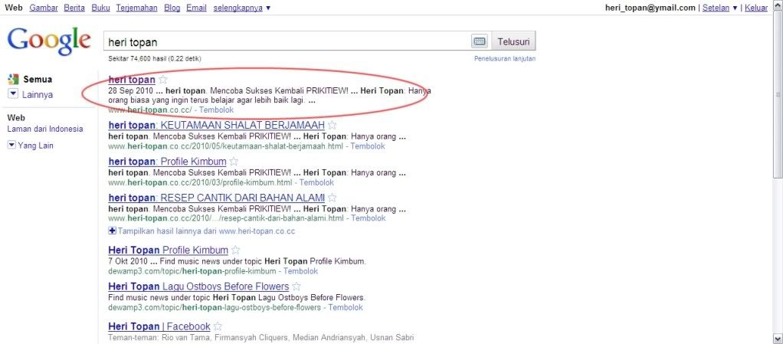Star the RESEP CANTIK DARI BAHAN ALAMI result

(x=332, y=198)
